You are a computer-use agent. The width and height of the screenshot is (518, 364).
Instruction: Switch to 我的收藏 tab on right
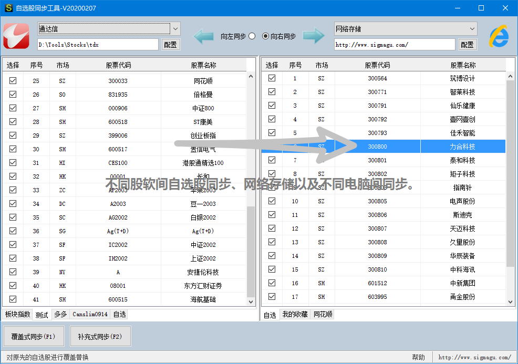click(295, 315)
